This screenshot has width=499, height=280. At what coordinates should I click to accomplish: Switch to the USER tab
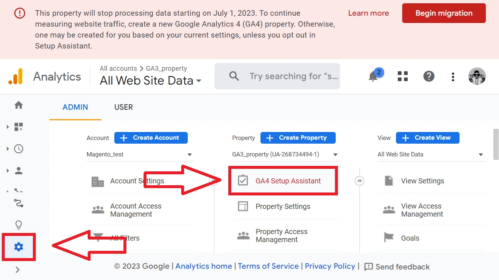[x=123, y=107]
